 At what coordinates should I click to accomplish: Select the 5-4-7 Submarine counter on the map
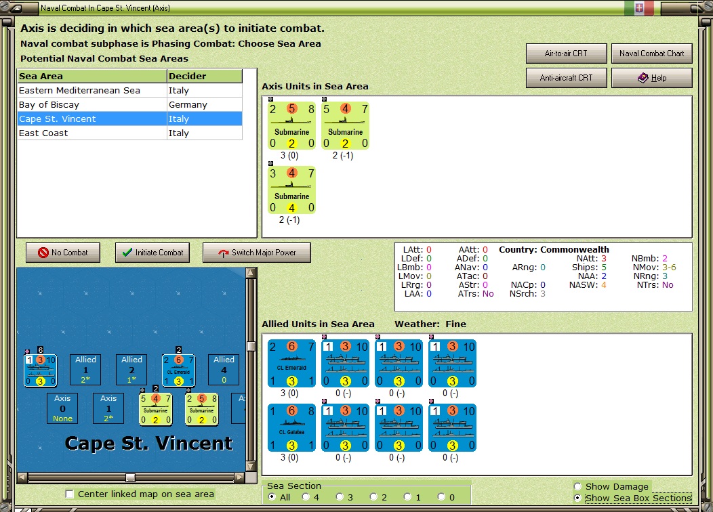155,409
